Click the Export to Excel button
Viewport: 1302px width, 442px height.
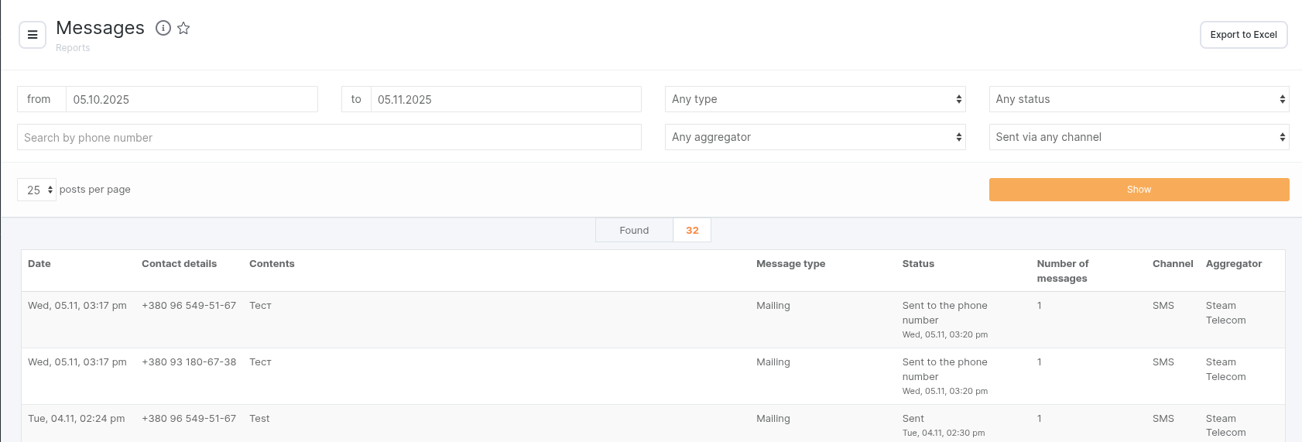coord(1243,35)
